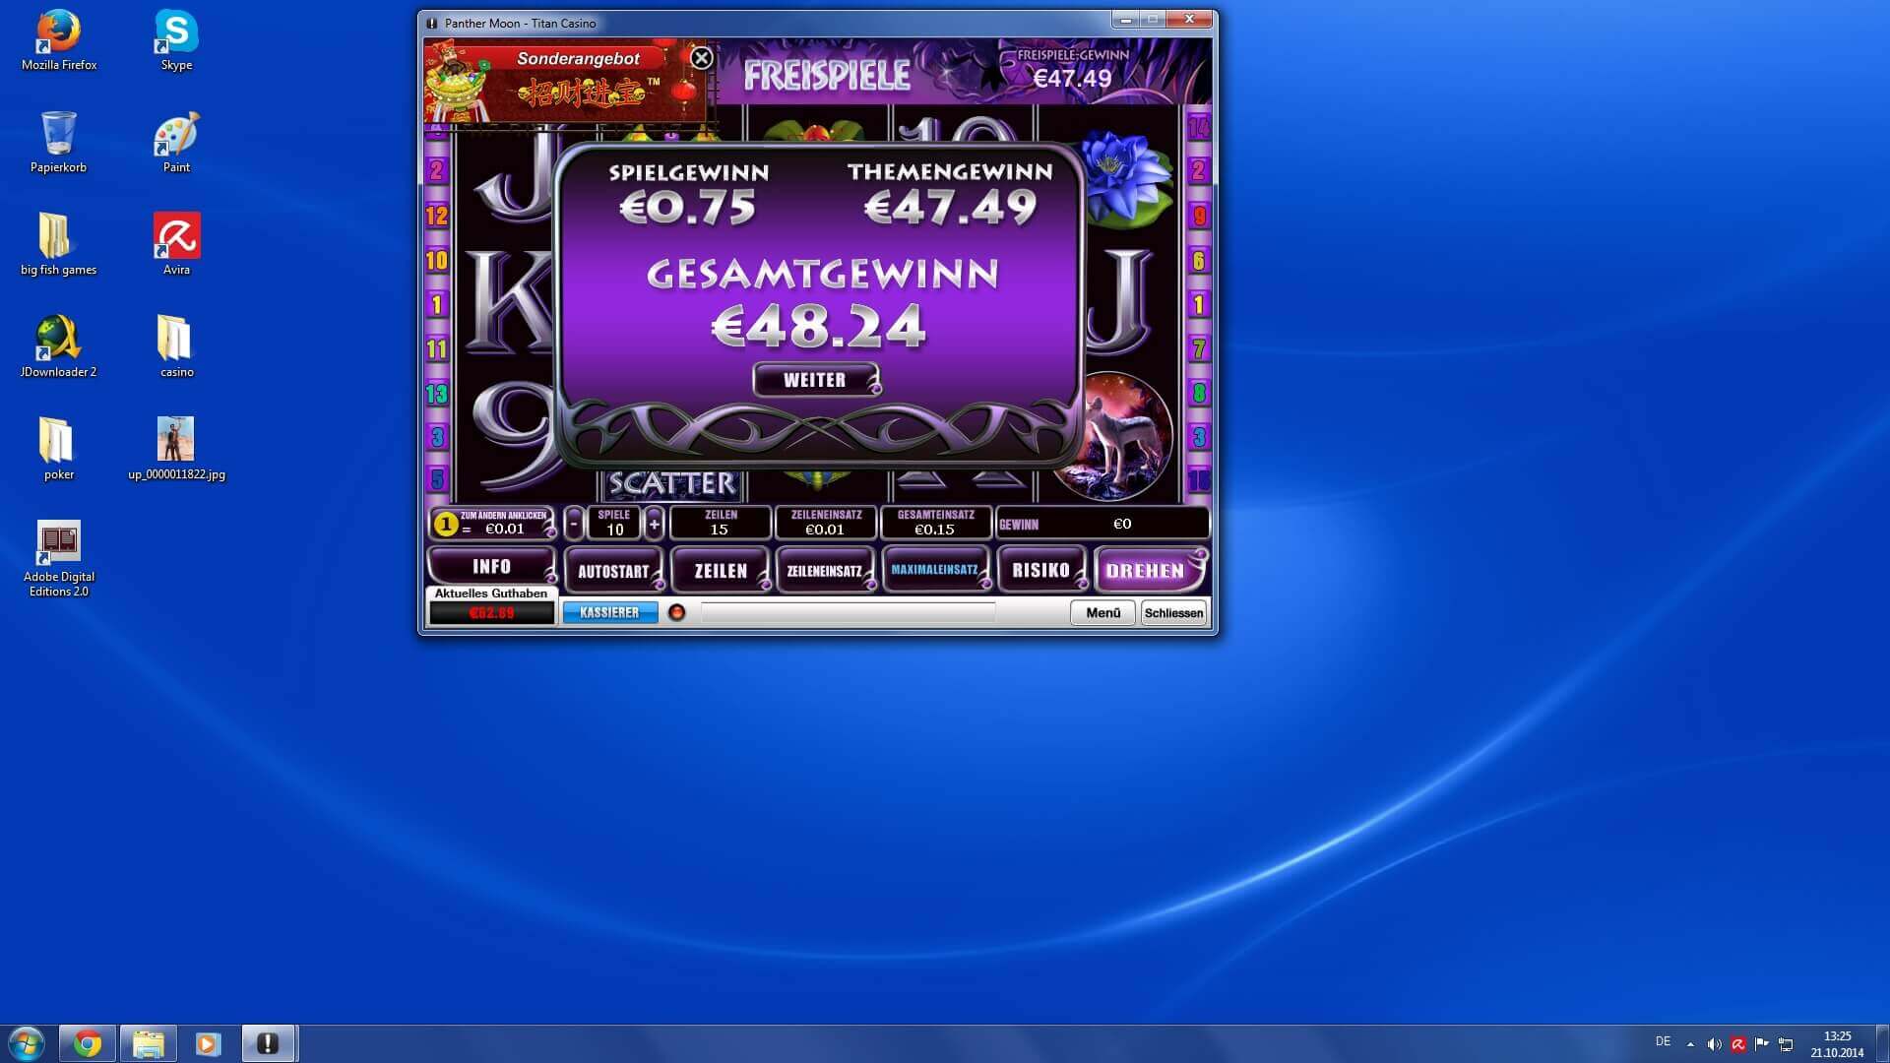The height and width of the screenshot is (1063, 1890).
Task: Open the volume speaker tray icon
Action: point(1714,1044)
